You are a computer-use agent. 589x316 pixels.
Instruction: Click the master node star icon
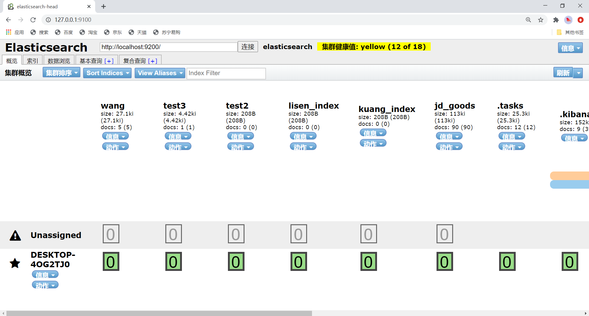15,263
